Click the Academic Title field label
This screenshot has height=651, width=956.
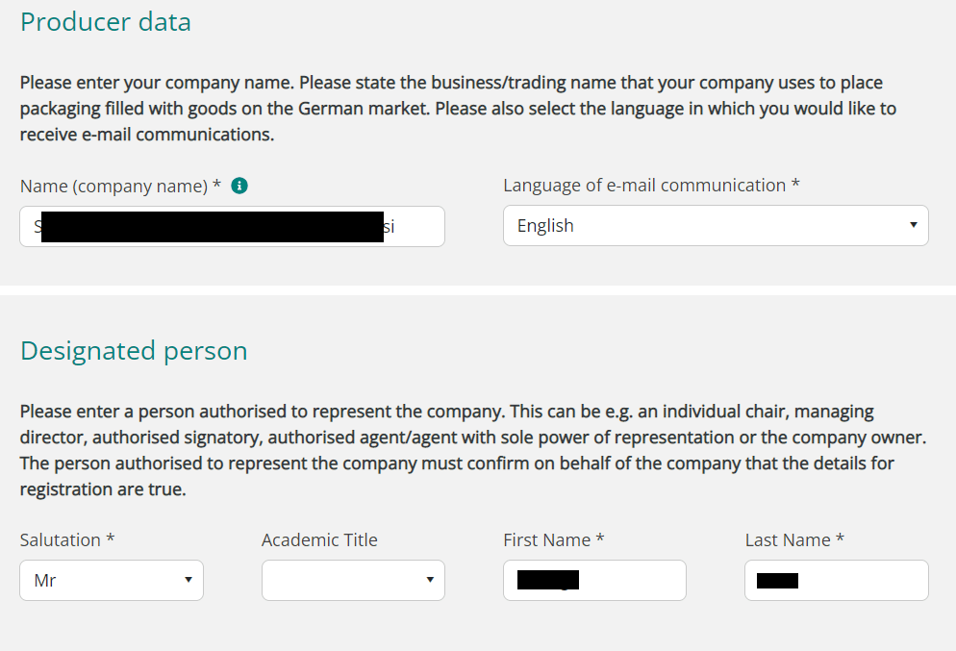319,540
